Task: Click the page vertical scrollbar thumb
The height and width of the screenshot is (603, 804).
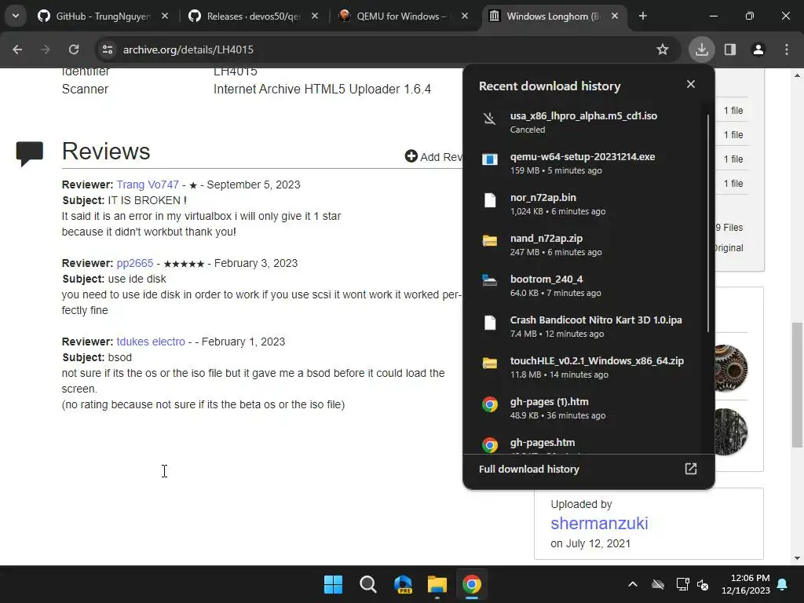Action: pos(796,385)
